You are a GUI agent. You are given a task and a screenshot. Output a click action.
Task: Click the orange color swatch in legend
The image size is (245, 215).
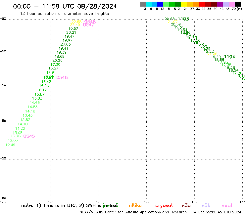(x=196, y=4)
